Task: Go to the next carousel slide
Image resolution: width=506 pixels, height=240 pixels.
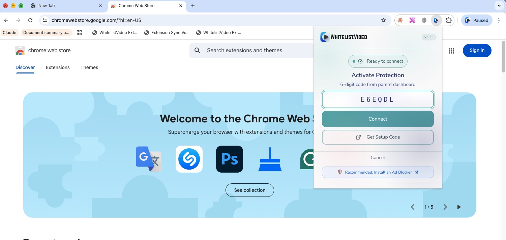Action: pyautogui.click(x=445, y=207)
